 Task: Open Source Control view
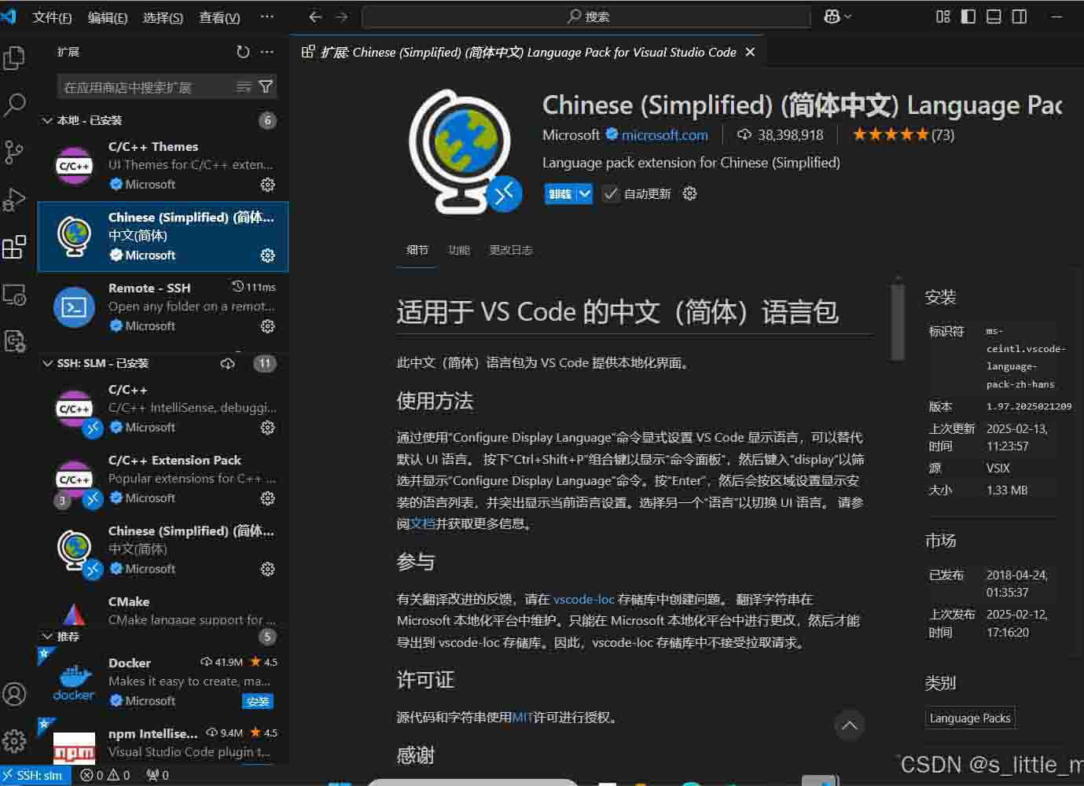point(14,152)
